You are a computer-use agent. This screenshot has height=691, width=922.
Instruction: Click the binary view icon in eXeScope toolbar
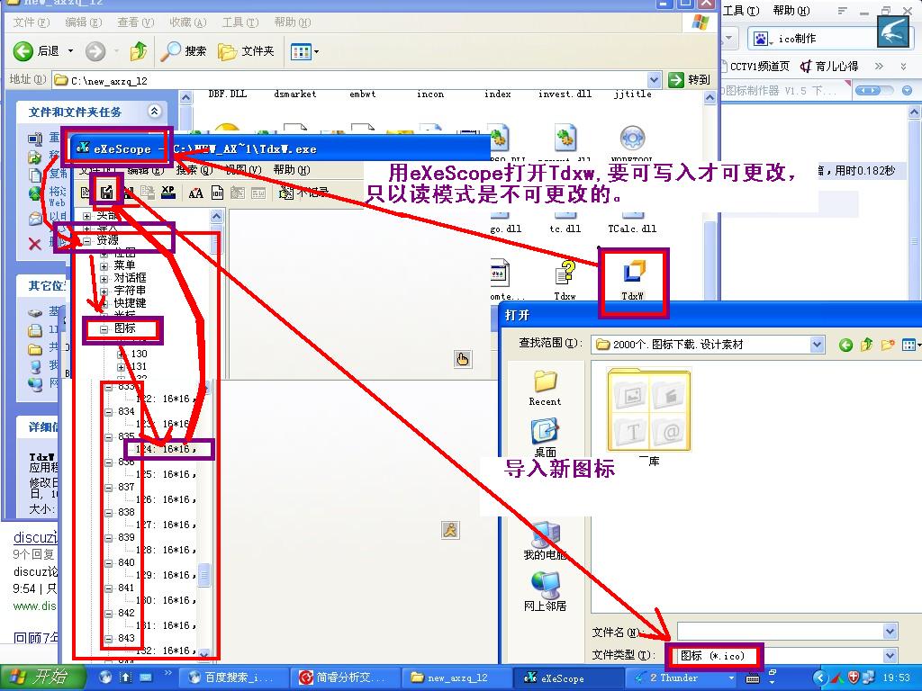click(x=217, y=193)
